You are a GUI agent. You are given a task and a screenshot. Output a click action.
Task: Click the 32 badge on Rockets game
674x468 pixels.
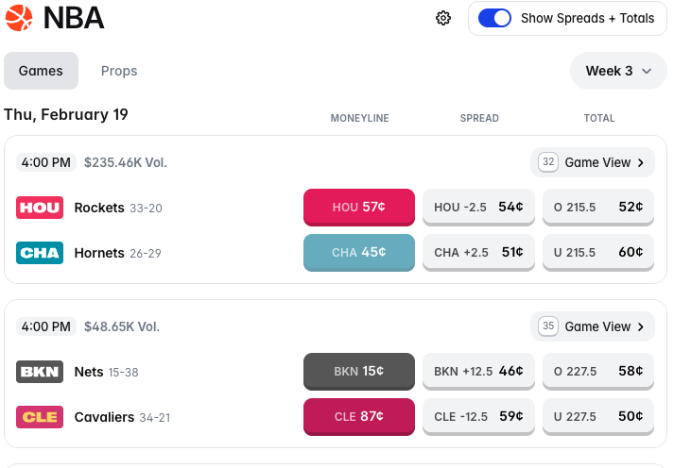[547, 162]
